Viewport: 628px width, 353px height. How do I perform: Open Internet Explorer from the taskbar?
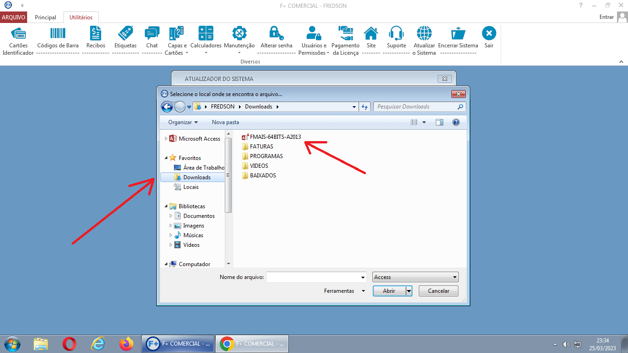[98, 343]
